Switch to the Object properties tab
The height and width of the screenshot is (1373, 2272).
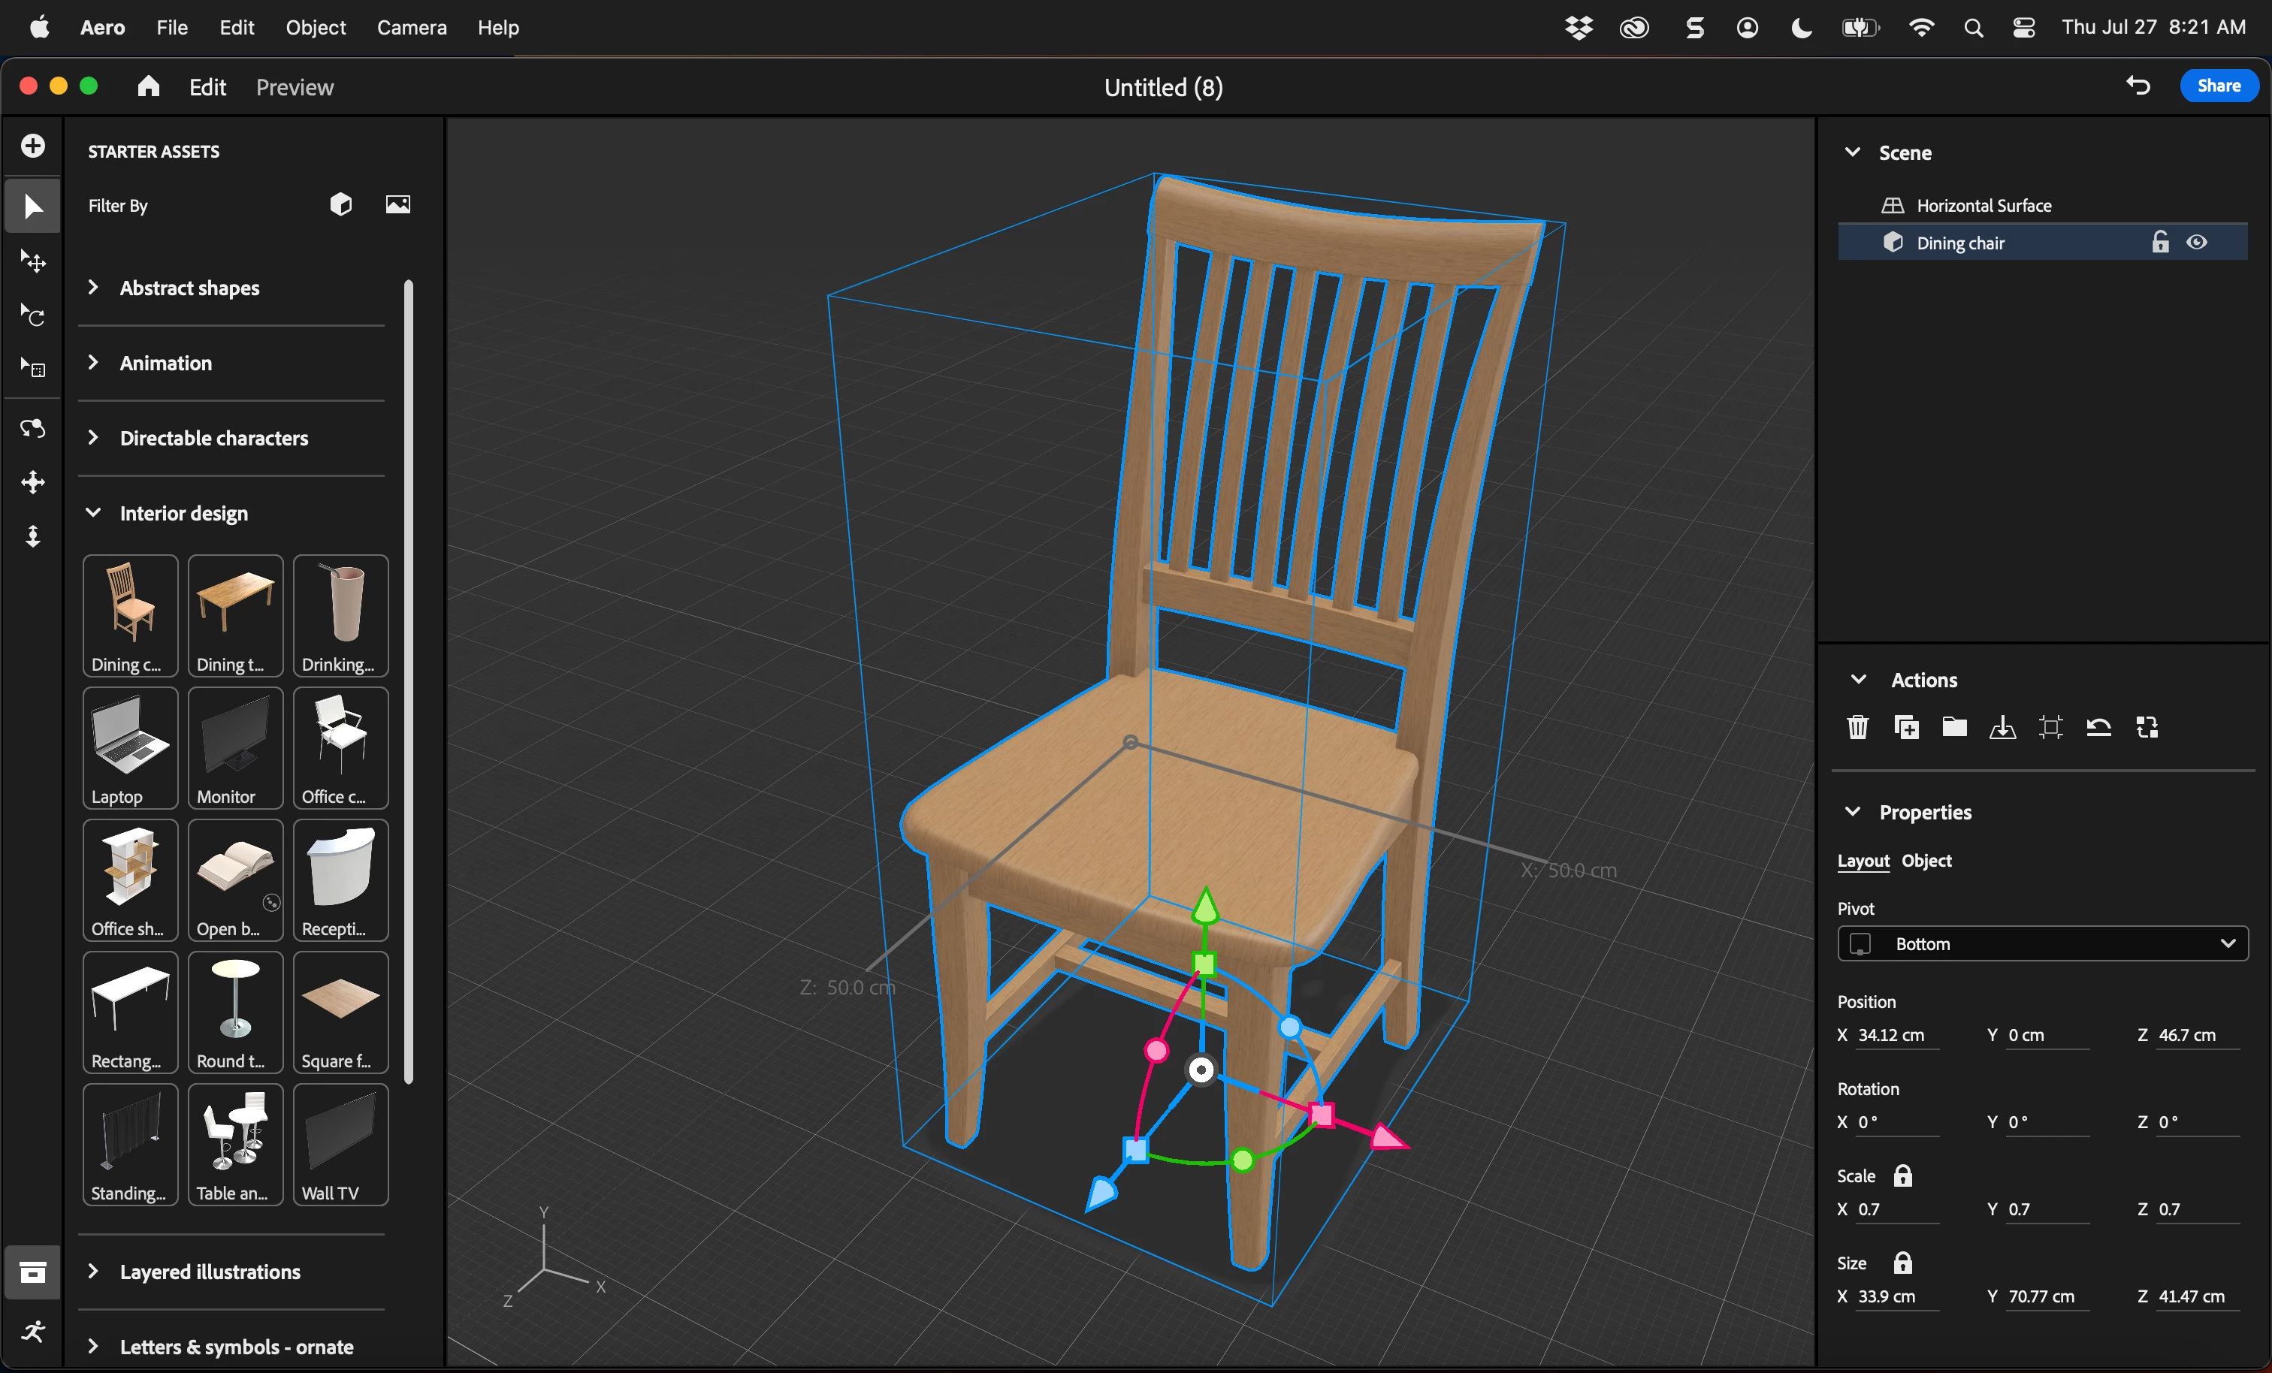point(1926,860)
